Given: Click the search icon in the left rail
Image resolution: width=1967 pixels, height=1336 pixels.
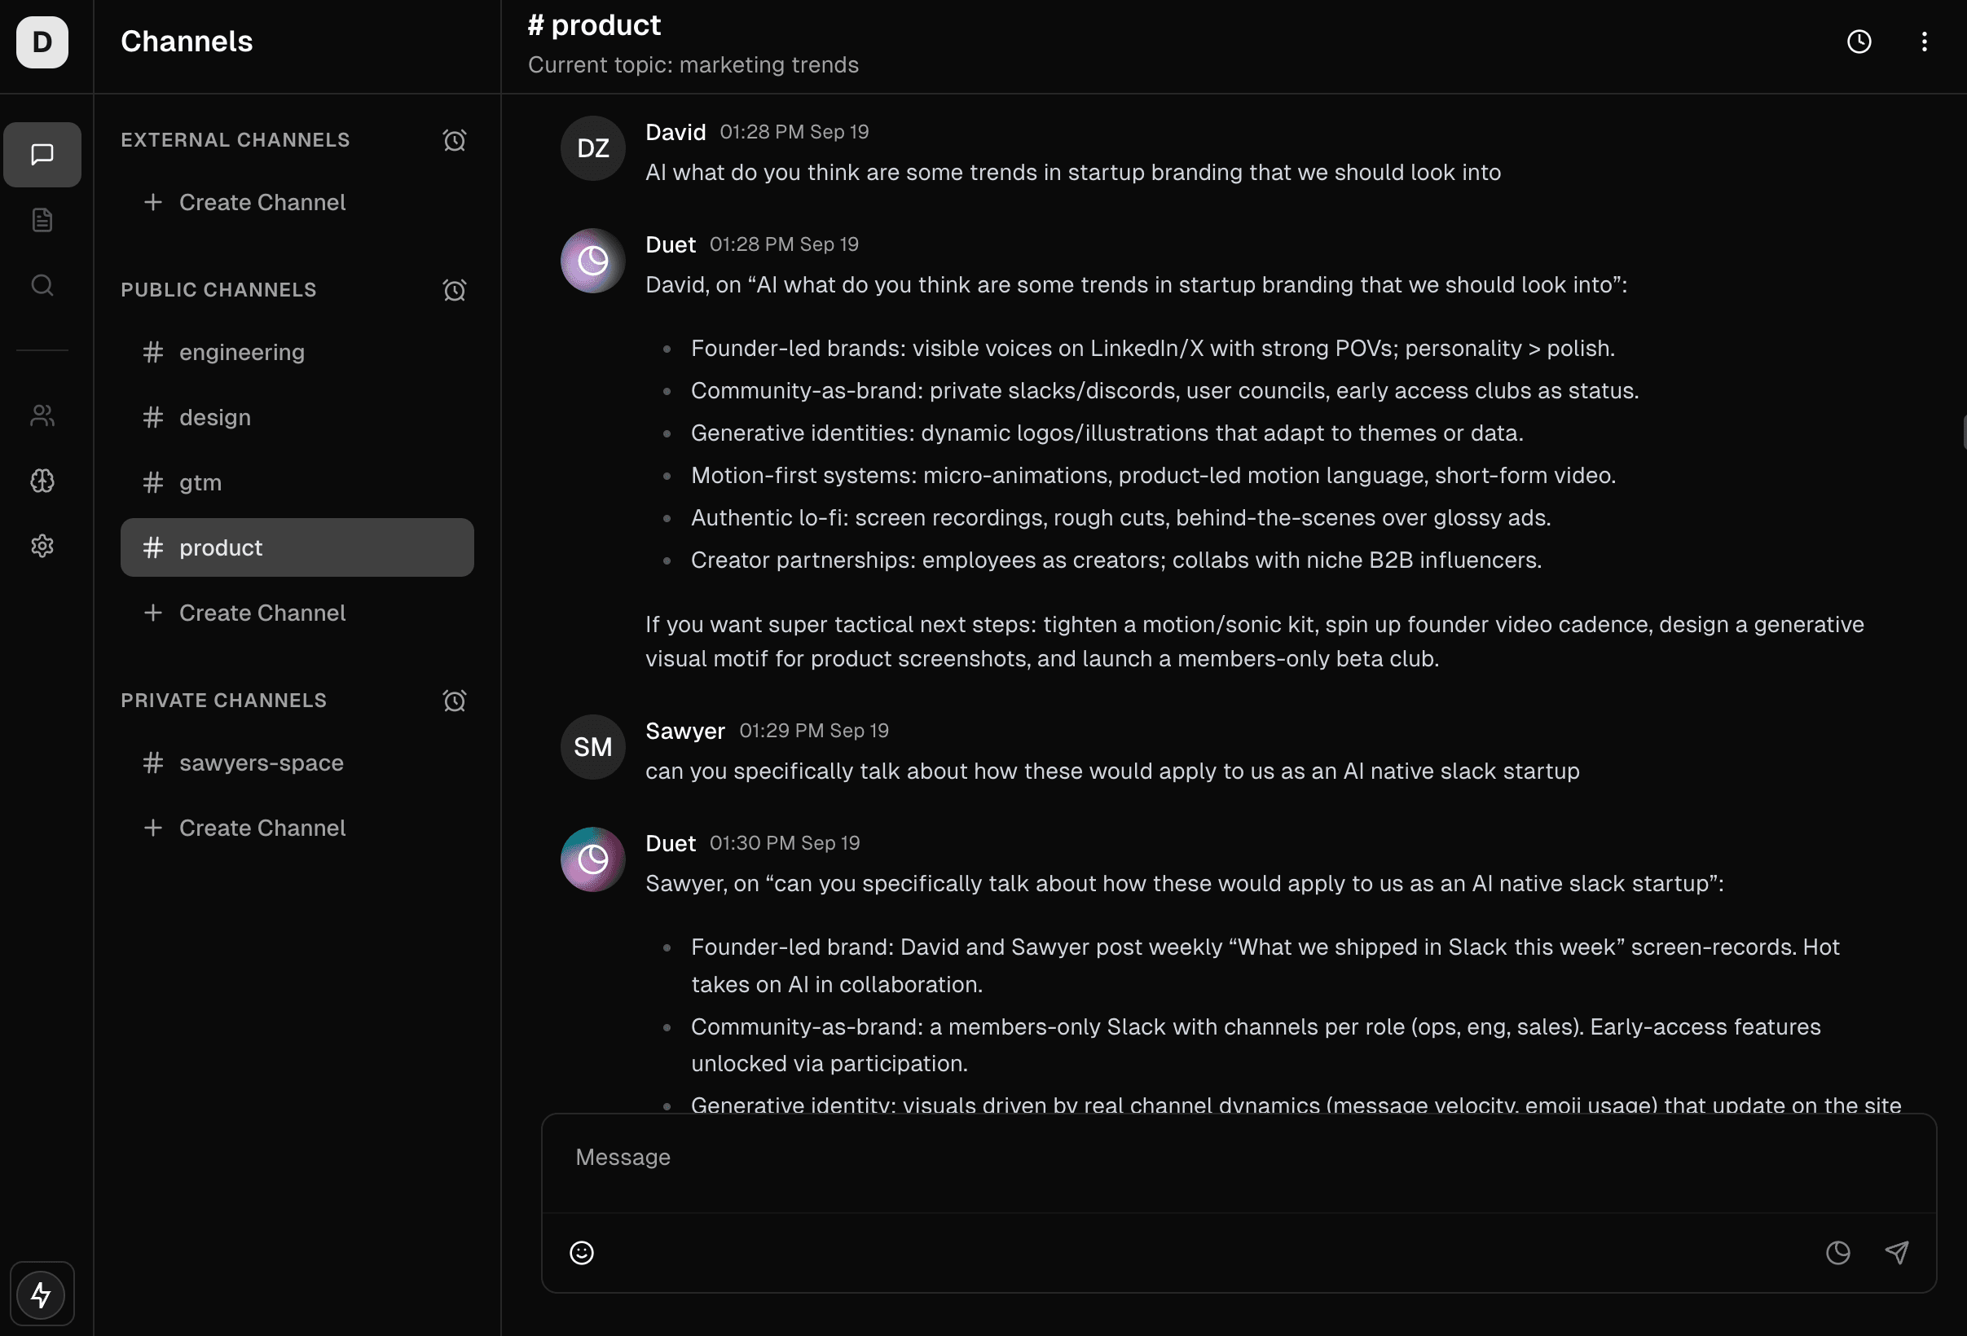Looking at the screenshot, I should pos(42,285).
